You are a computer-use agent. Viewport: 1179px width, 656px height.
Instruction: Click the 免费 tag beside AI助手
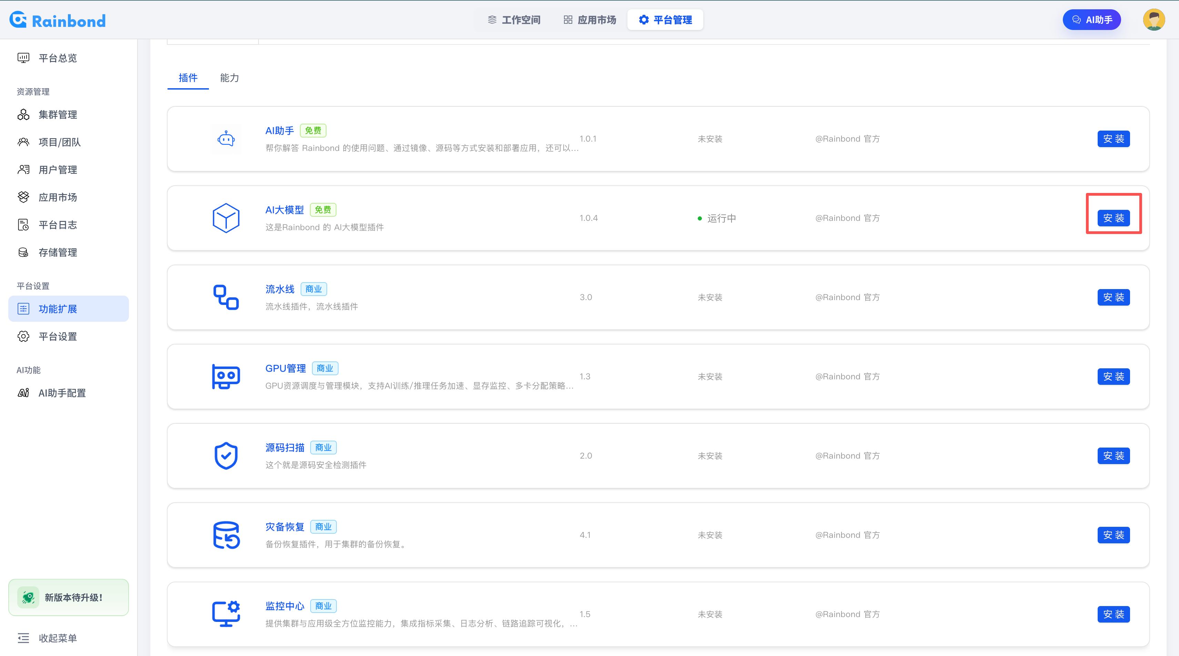coord(313,131)
